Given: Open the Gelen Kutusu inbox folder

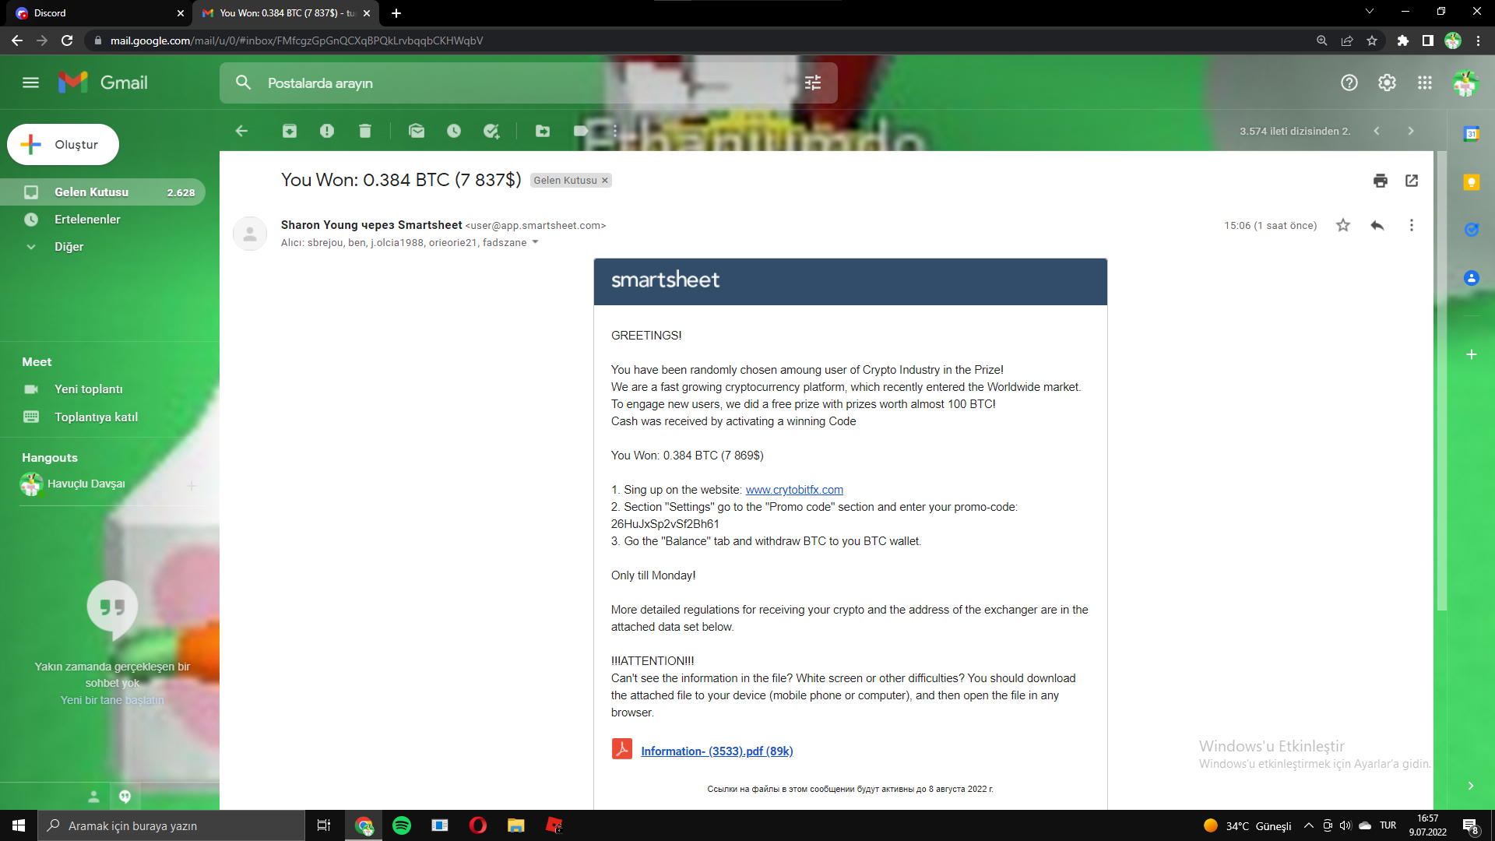Looking at the screenshot, I should pos(91,192).
